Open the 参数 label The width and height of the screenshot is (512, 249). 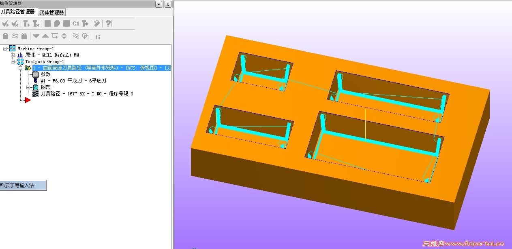(45, 74)
